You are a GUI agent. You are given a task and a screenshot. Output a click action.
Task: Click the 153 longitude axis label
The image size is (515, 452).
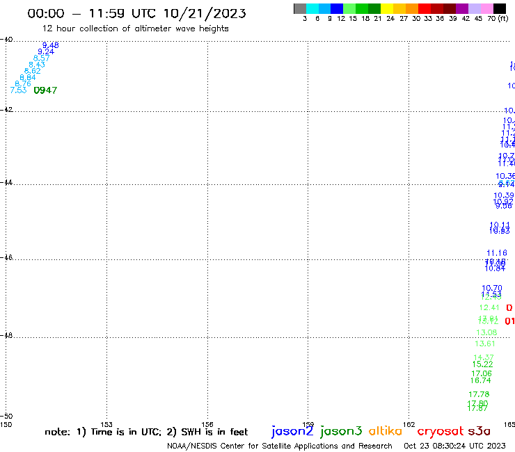[106, 424]
